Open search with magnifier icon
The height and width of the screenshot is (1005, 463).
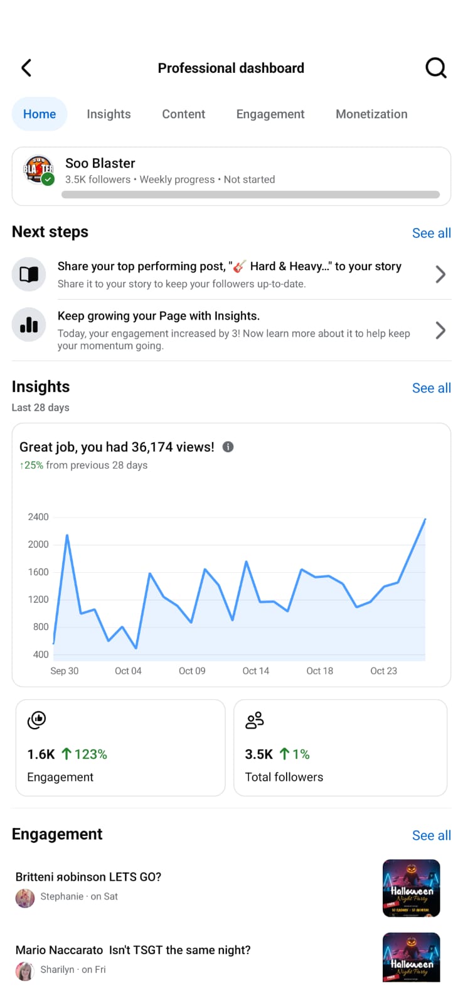tap(435, 68)
